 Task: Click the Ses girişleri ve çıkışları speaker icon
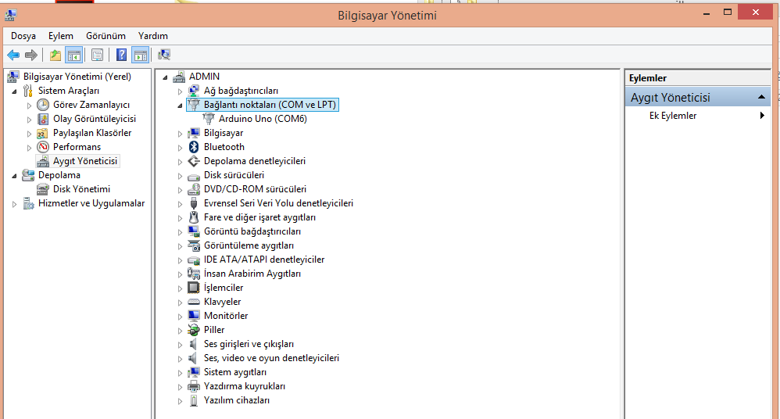point(194,344)
